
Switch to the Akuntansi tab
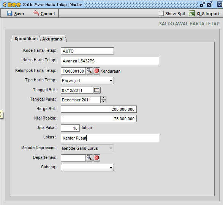coord(53,39)
